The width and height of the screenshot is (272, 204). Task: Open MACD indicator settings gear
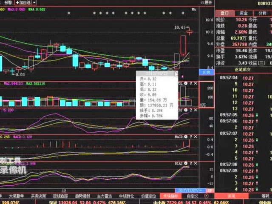coord(186,137)
